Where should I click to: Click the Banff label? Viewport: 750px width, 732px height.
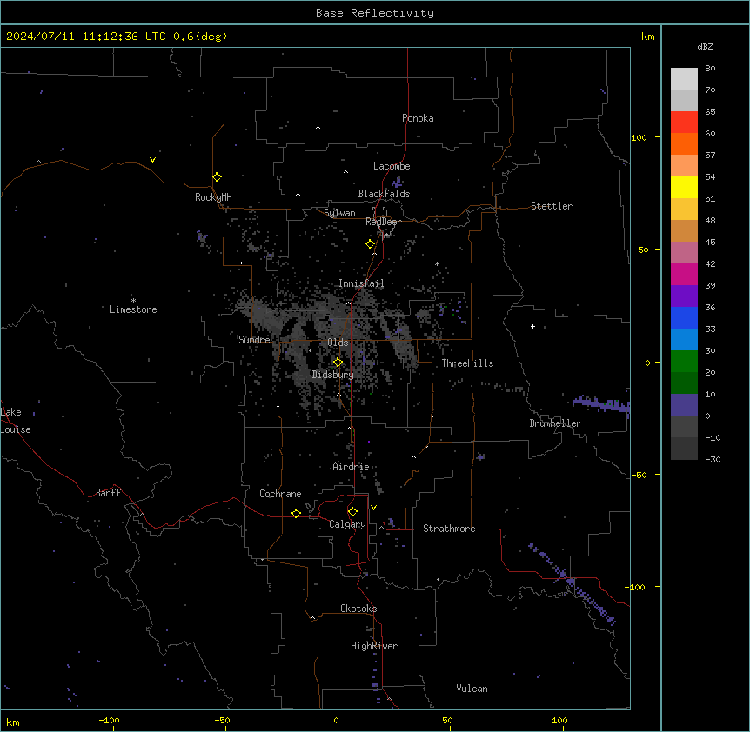point(108,493)
